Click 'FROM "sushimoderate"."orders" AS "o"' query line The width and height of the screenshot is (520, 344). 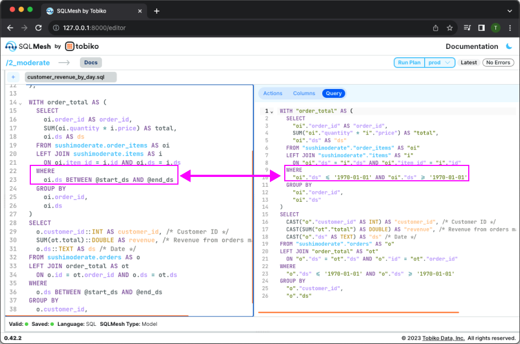337,244
